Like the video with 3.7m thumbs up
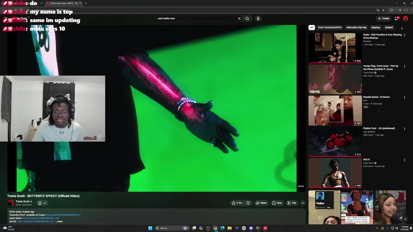The height and width of the screenshot is (232, 413). click(x=237, y=203)
